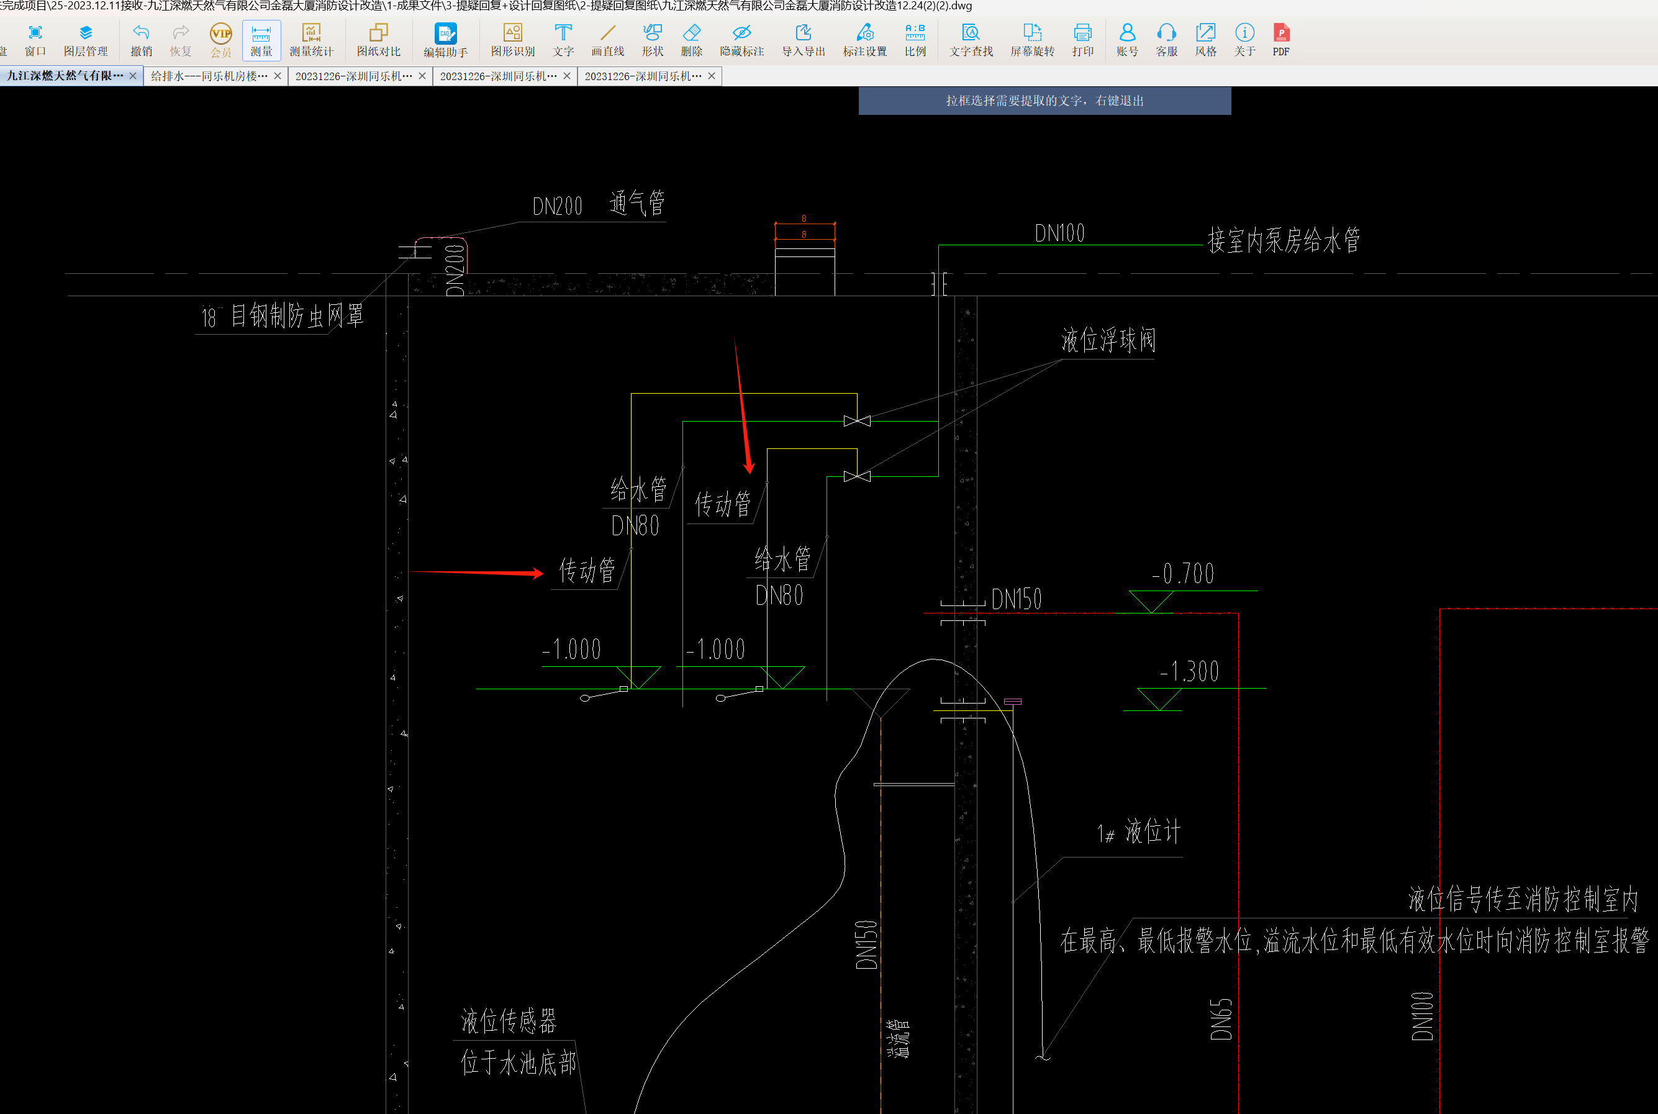Open 图纸对比 drawing comparison

(x=379, y=40)
